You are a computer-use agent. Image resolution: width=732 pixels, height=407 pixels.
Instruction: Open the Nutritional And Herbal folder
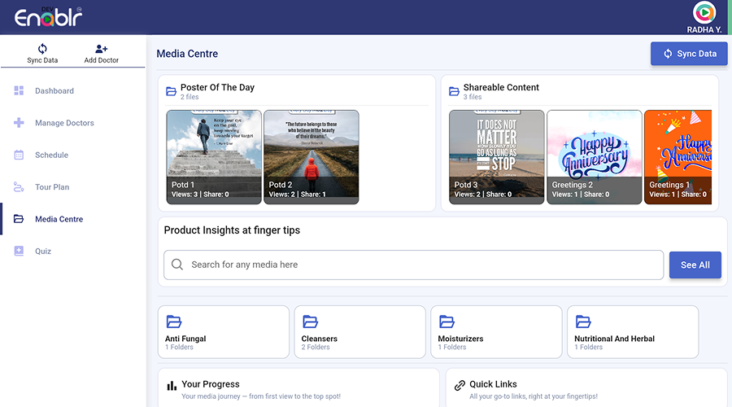pos(632,332)
